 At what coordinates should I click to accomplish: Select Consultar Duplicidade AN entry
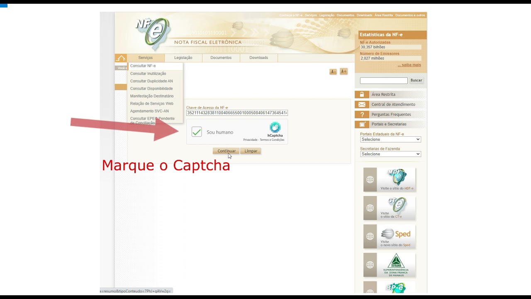(x=155, y=81)
